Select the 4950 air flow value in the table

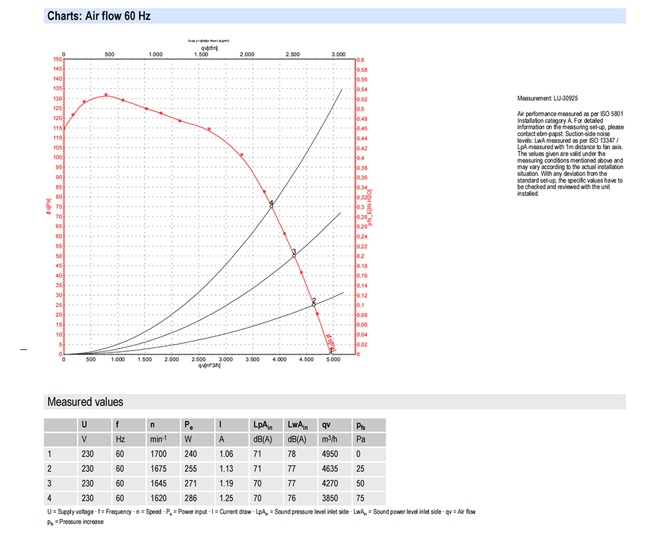(331, 454)
